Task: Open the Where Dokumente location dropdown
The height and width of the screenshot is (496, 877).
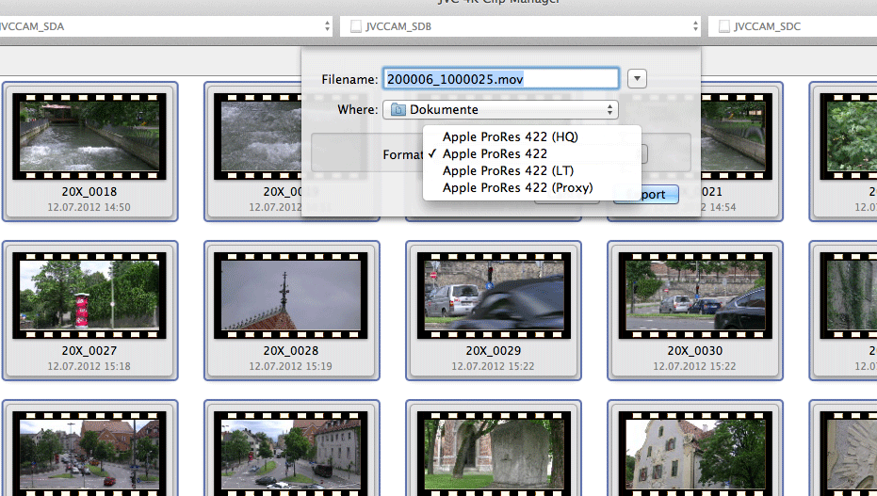Action: click(x=500, y=110)
